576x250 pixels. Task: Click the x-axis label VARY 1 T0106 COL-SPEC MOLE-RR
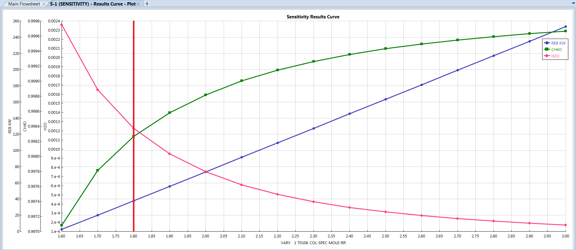[x=313, y=243]
